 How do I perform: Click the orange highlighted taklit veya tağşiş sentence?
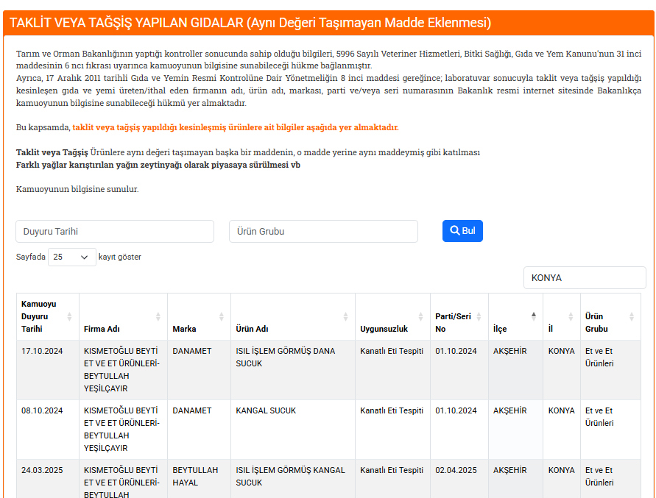[236, 127]
